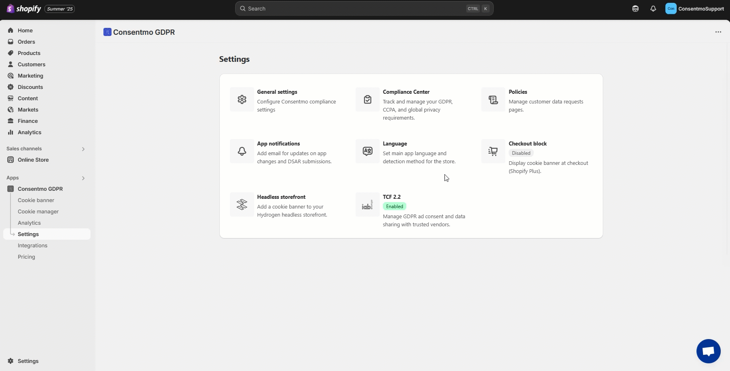The image size is (730, 371).
Task: Click the Discounts badge icon
Action: click(11, 87)
